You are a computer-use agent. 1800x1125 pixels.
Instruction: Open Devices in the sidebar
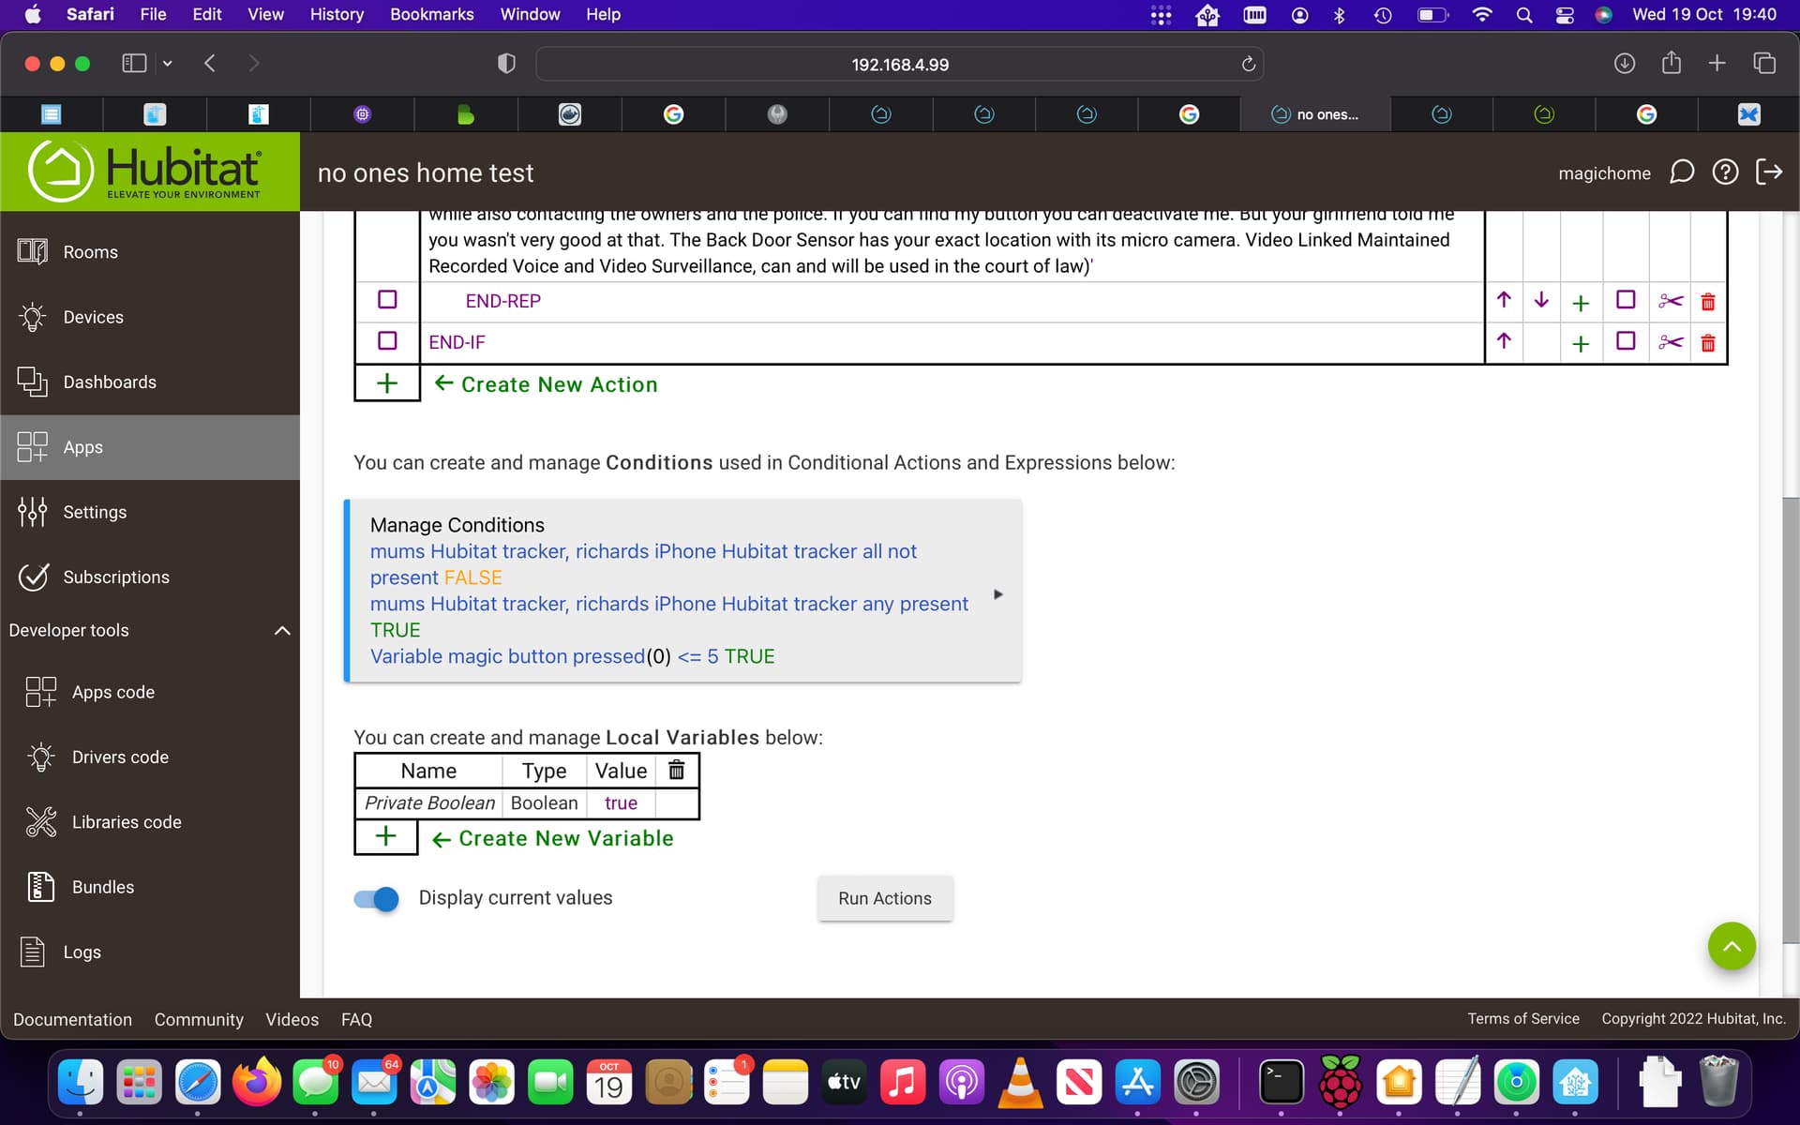93,317
